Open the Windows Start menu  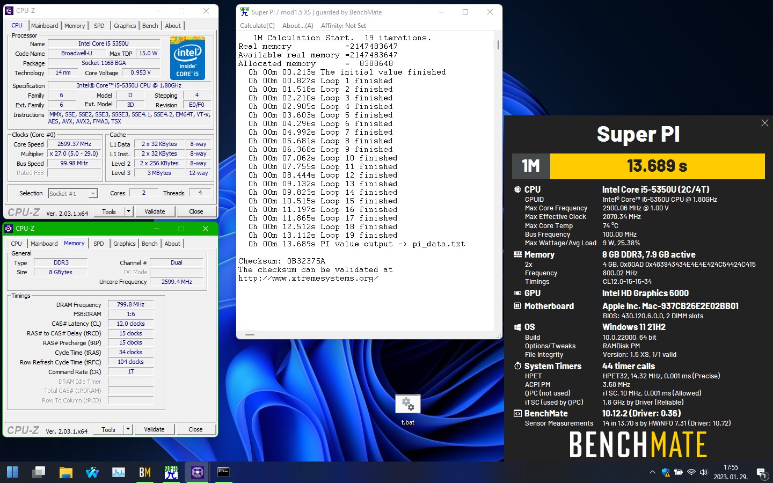coord(12,472)
